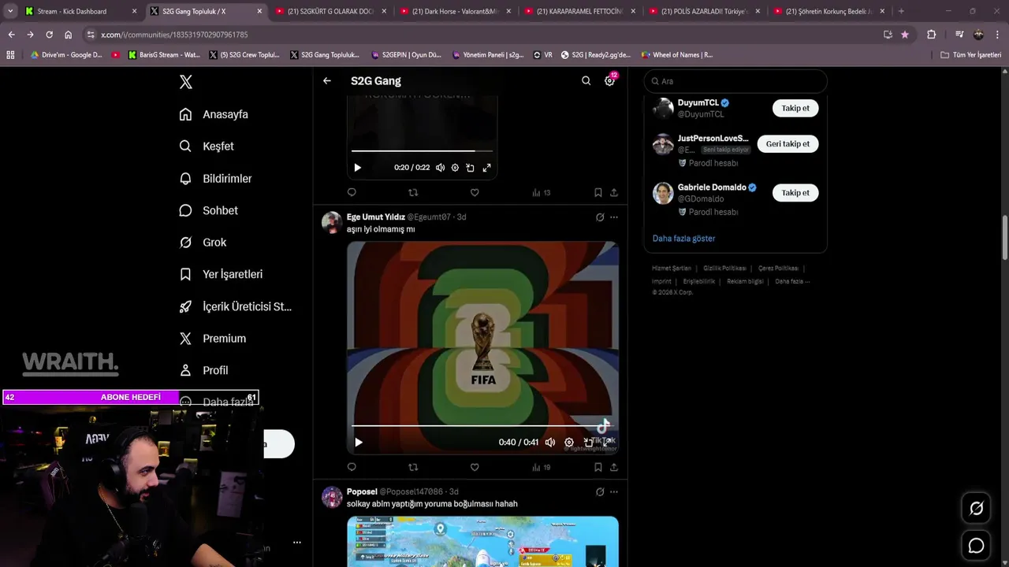Play the FIFA video
Viewport: 1009px width, 567px height.
pos(359,443)
